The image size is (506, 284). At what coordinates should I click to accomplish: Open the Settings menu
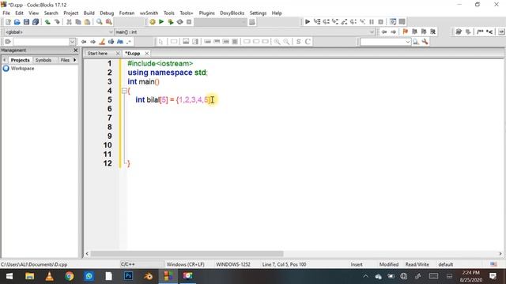[x=258, y=13]
